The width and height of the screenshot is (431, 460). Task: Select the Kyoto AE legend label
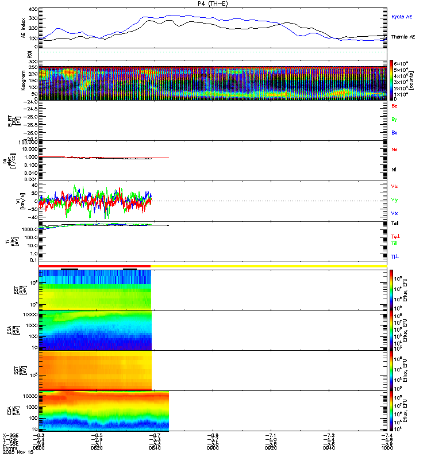point(402,17)
